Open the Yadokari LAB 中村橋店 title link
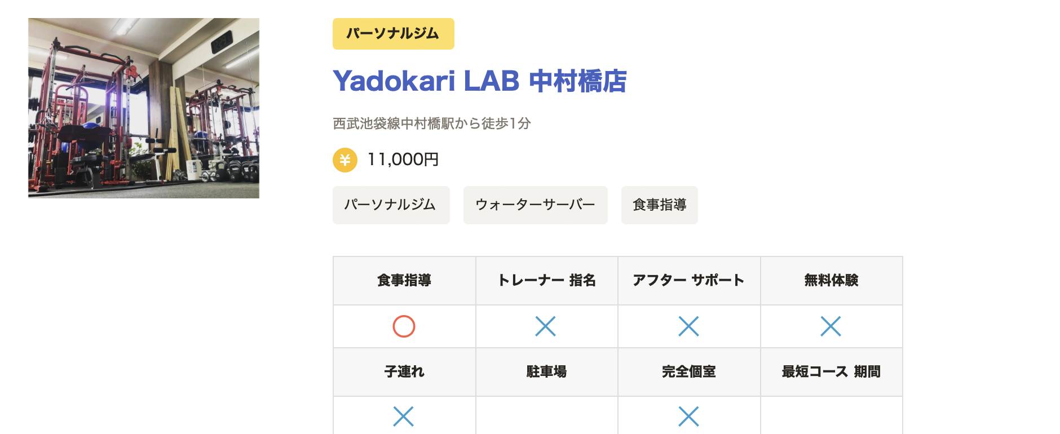1060x434 pixels. tap(480, 81)
